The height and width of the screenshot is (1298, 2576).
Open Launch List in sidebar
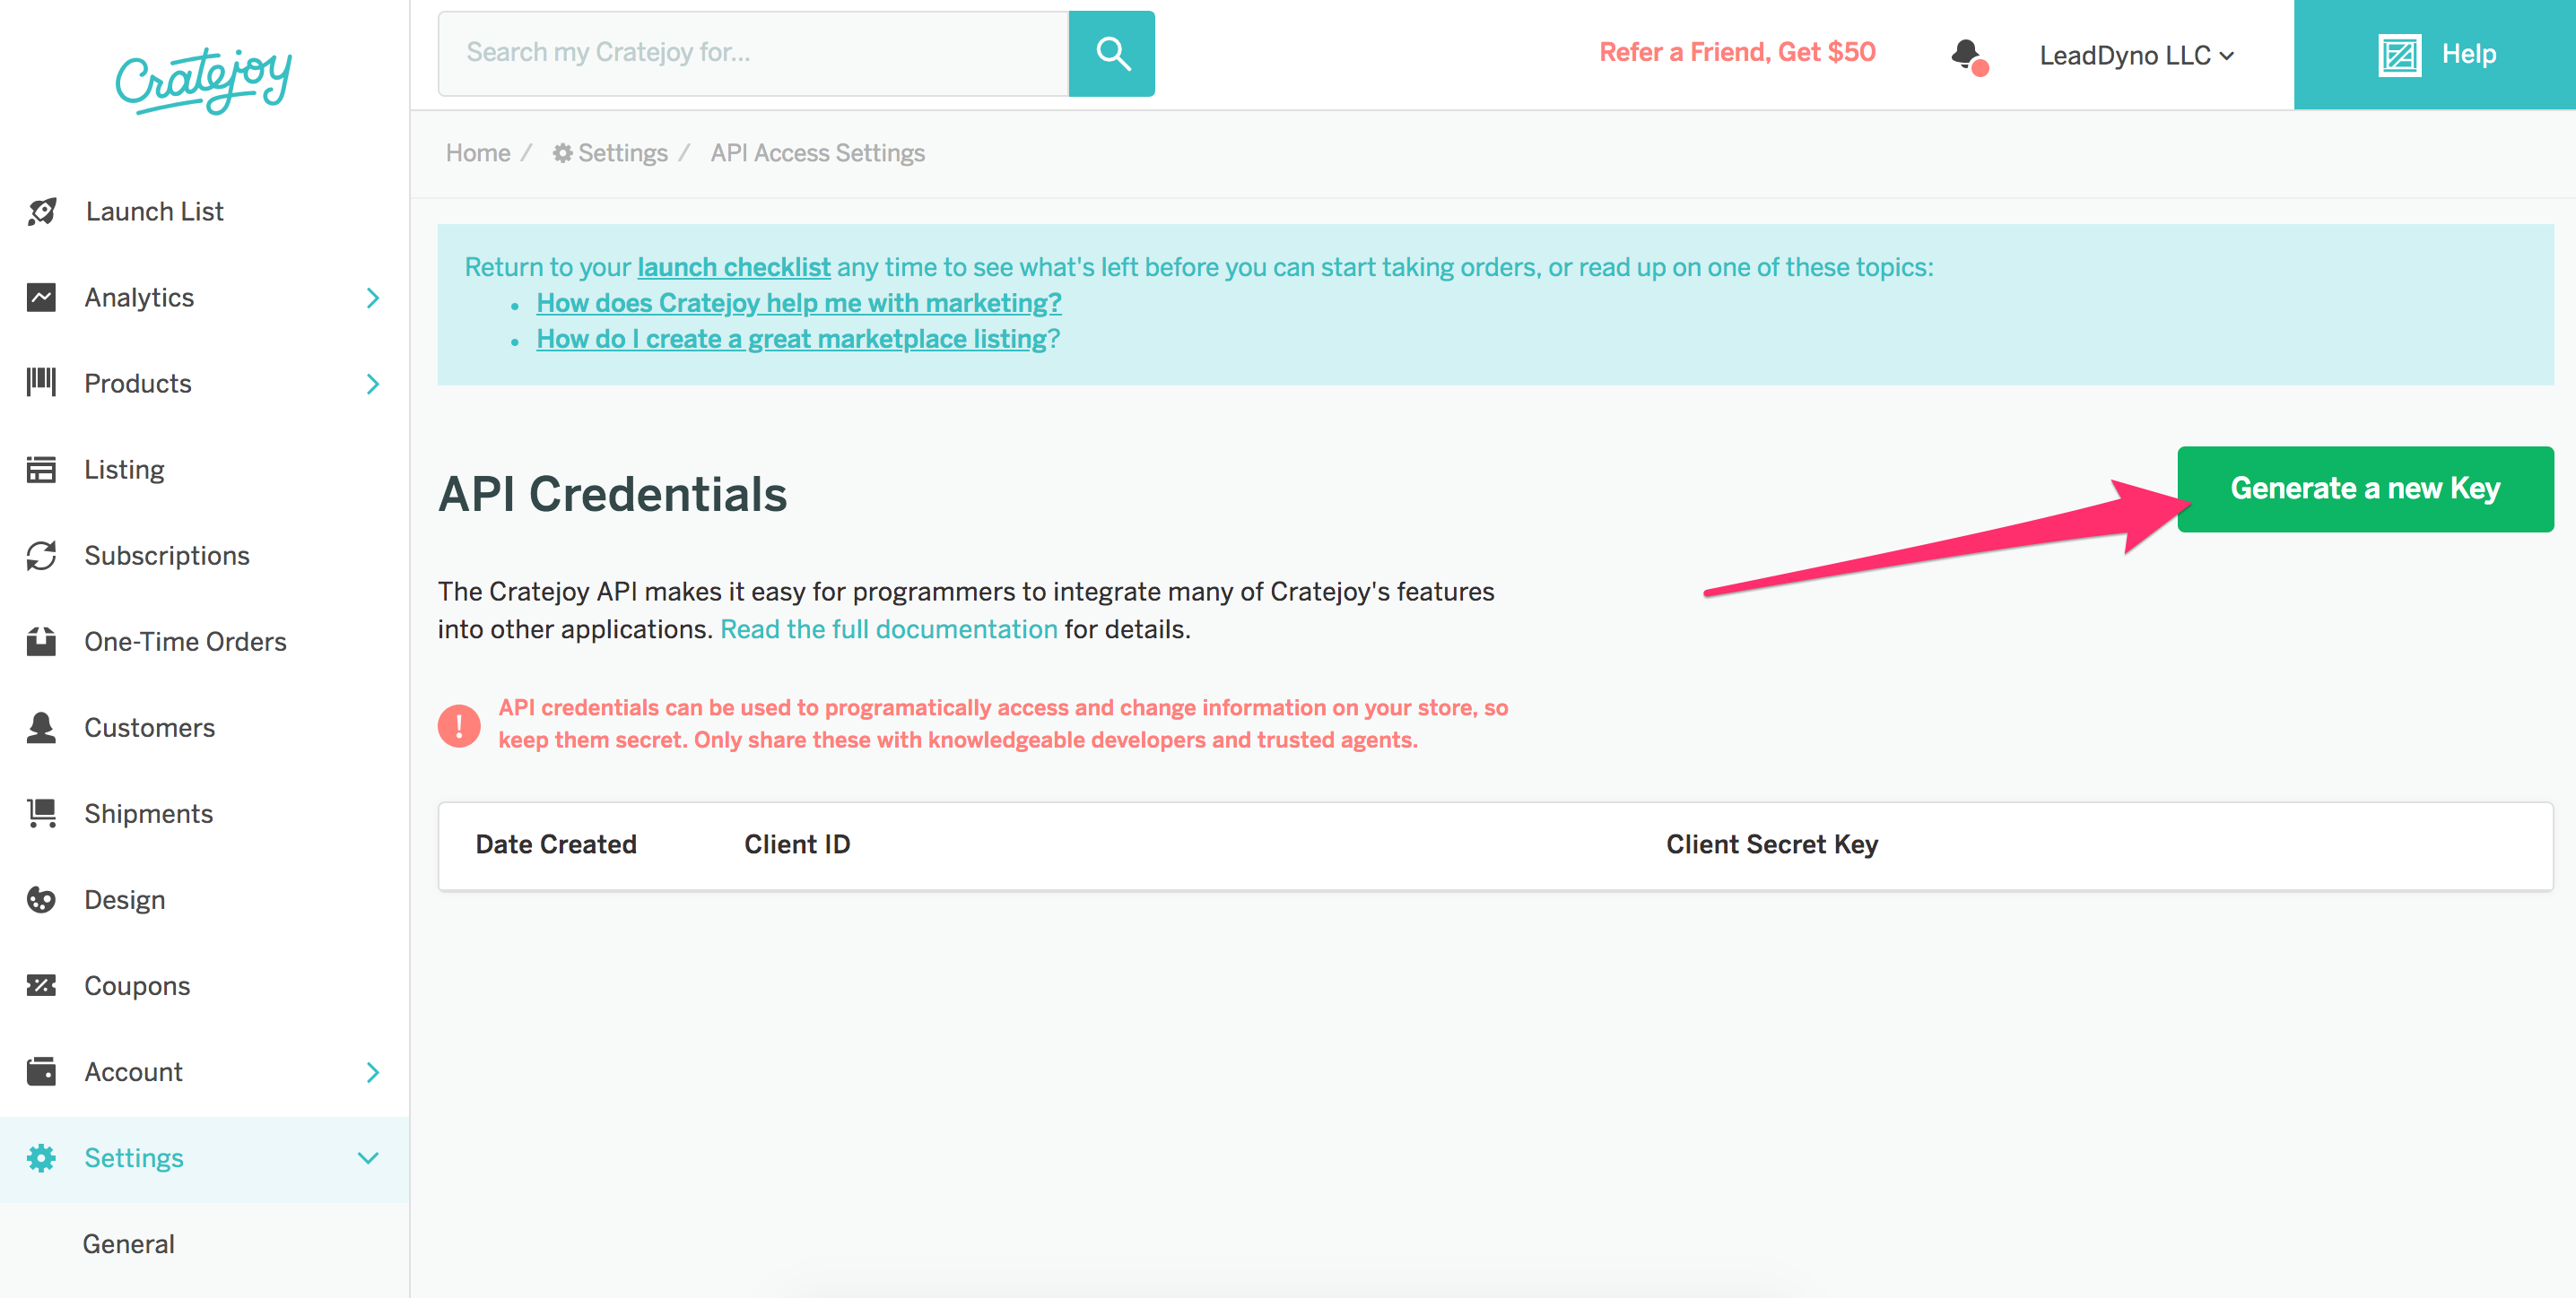click(x=155, y=212)
